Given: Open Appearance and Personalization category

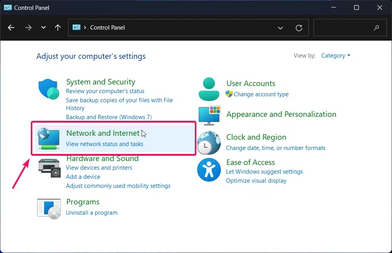Looking at the screenshot, I should pos(281,114).
